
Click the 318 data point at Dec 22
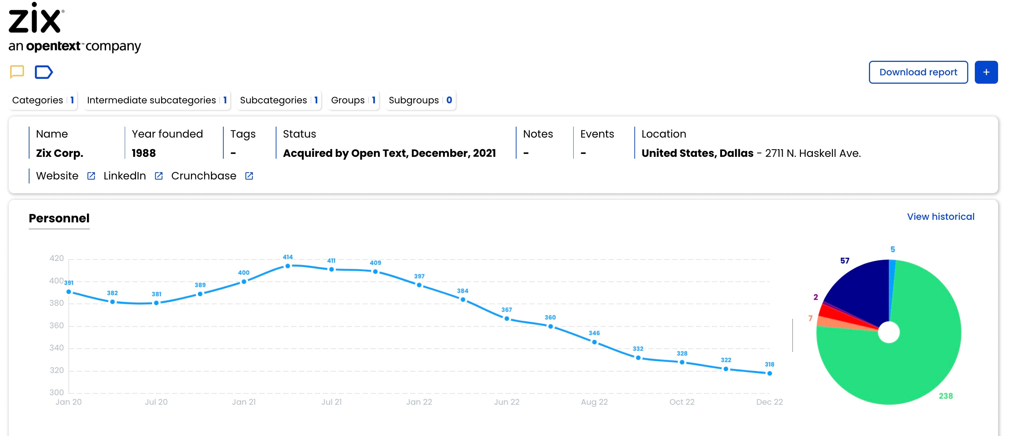pyautogui.click(x=770, y=373)
